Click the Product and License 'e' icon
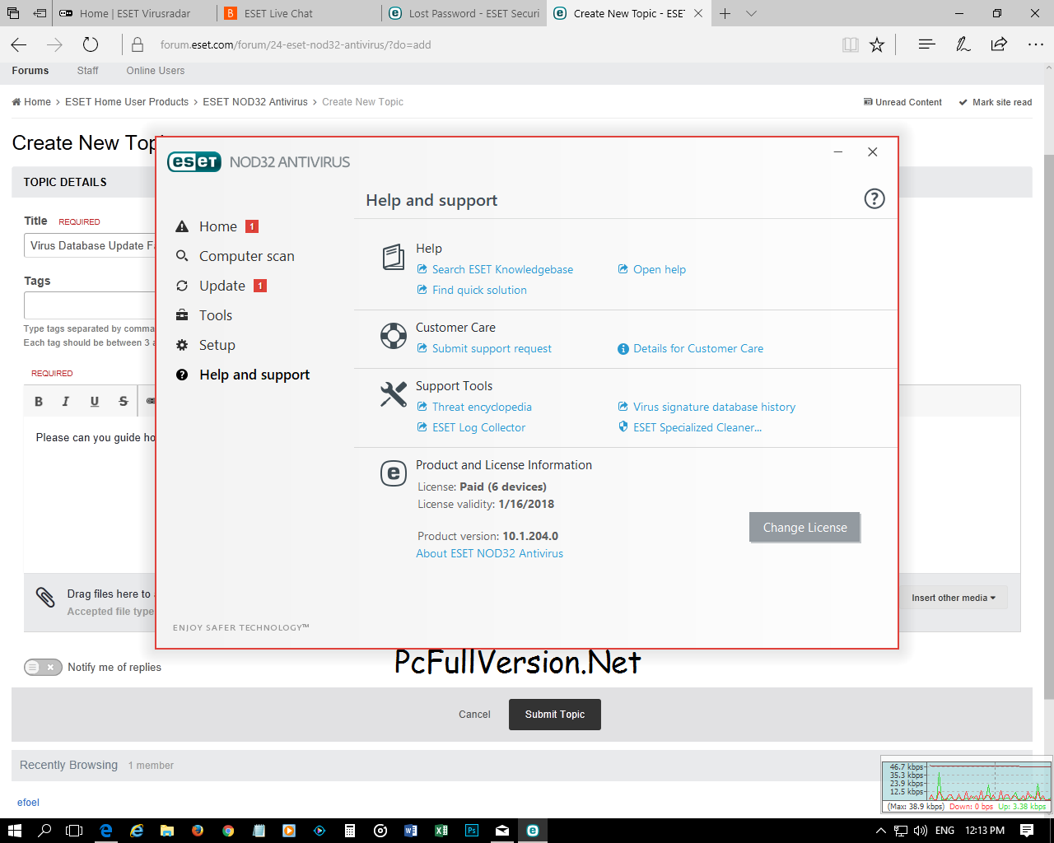Viewport: 1054px width, 843px height. [x=394, y=473]
